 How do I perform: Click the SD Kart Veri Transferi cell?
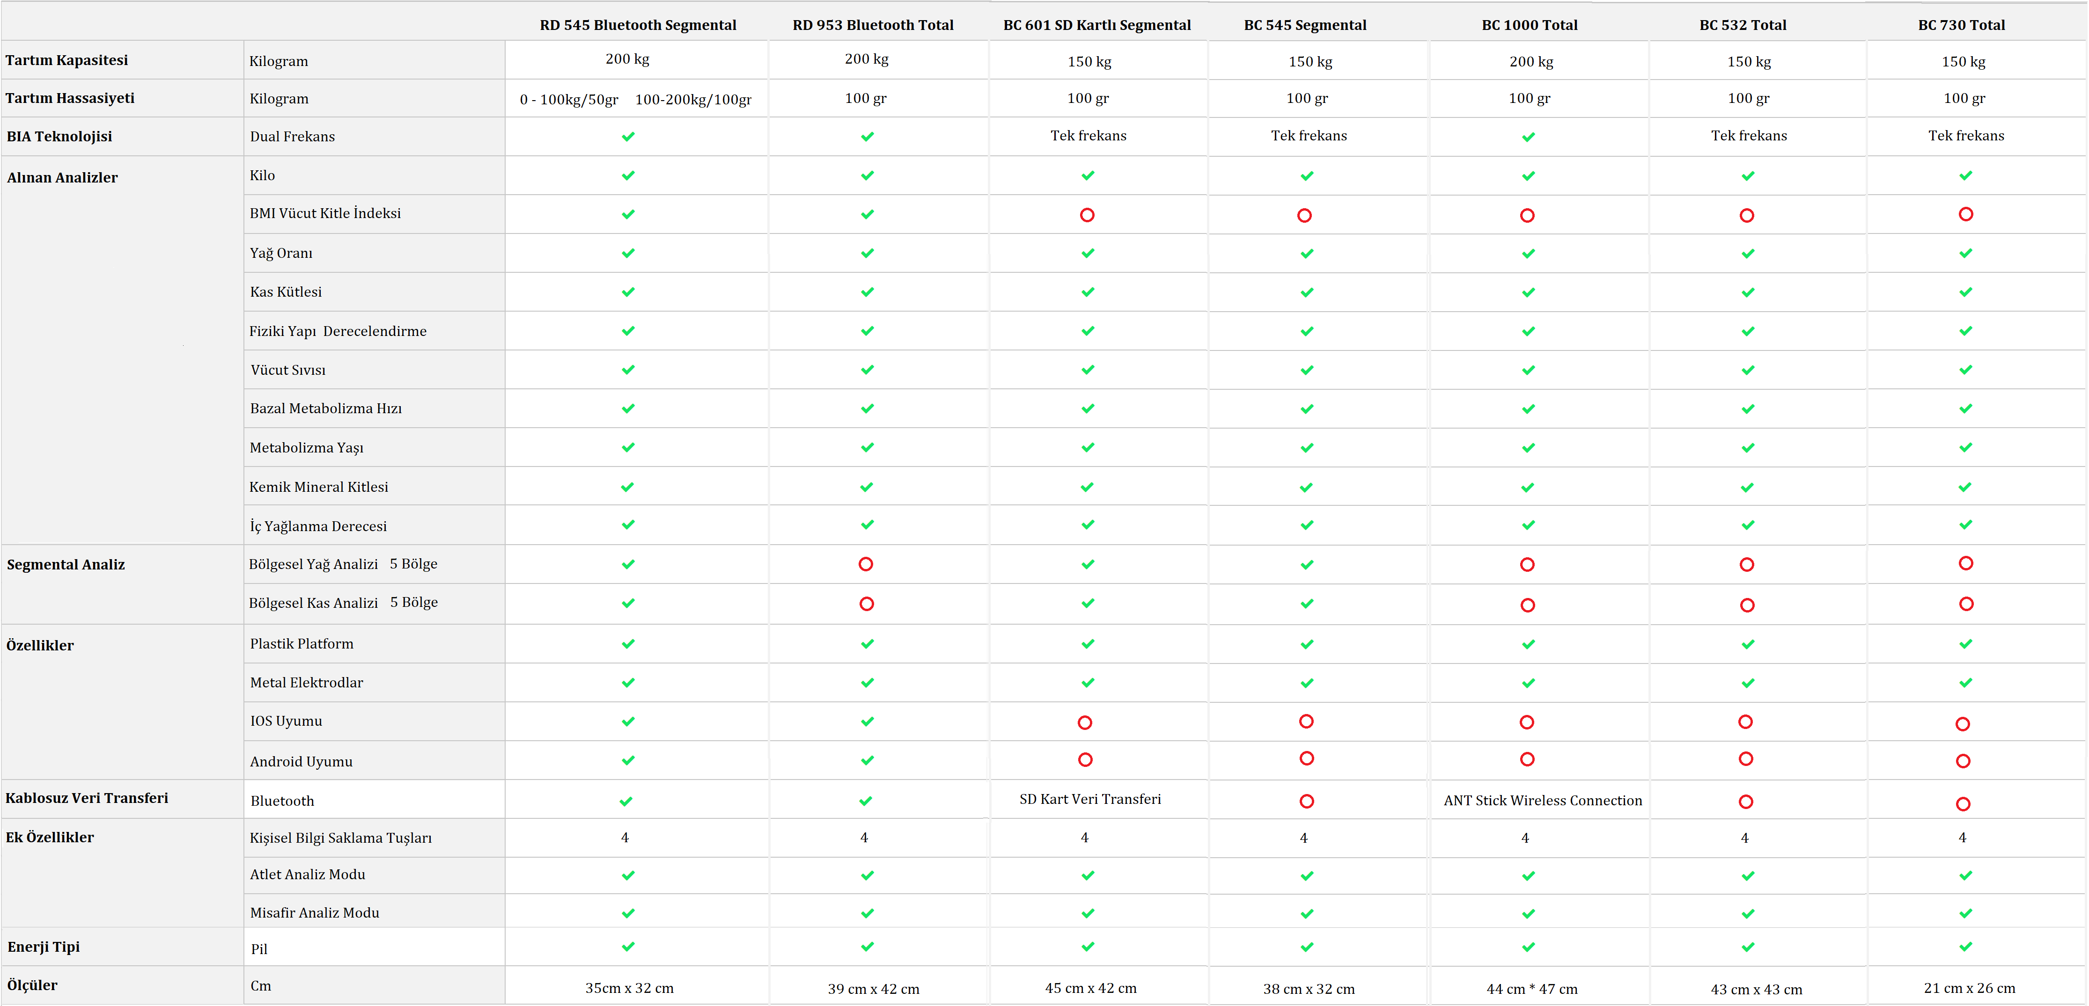click(x=1090, y=799)
